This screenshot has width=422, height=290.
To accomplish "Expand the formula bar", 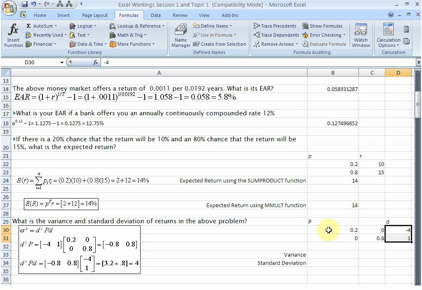I will [419, 63].
